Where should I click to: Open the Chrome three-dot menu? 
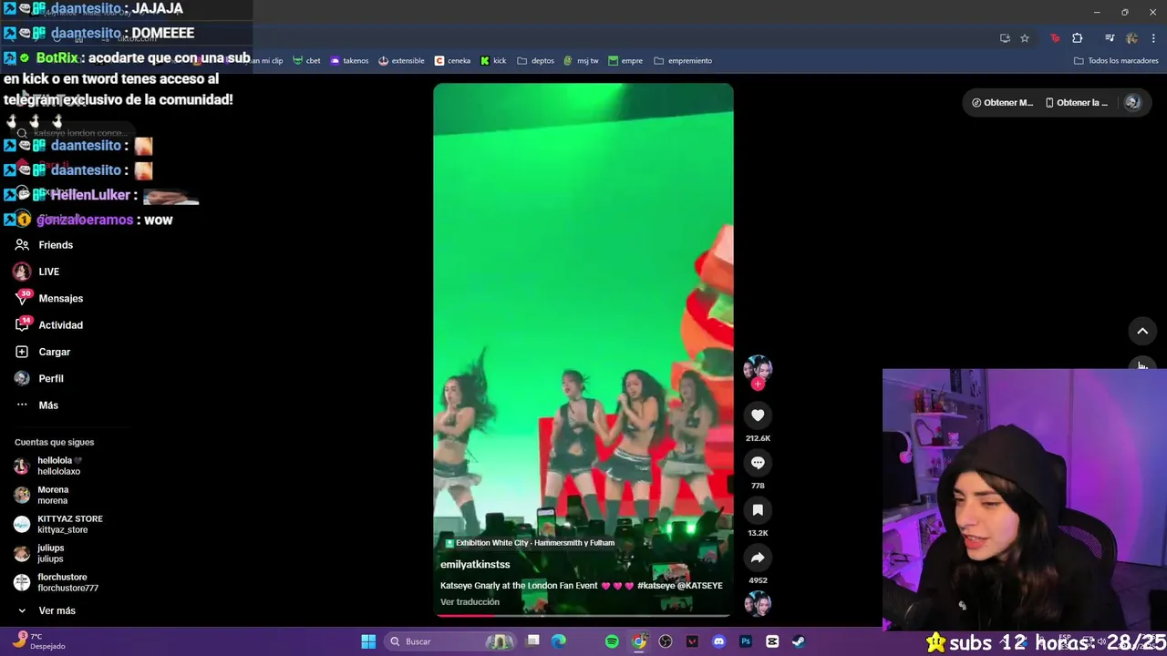(x=1154, y=38)
